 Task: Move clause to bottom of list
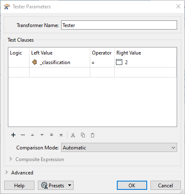[61, 135]
